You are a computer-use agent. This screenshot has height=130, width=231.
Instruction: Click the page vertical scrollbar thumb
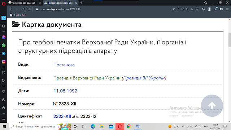(x=230, y=40)
